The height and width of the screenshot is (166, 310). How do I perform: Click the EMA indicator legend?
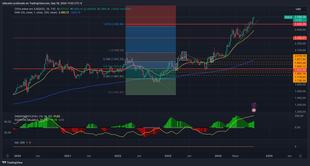(x=36, y=12)
